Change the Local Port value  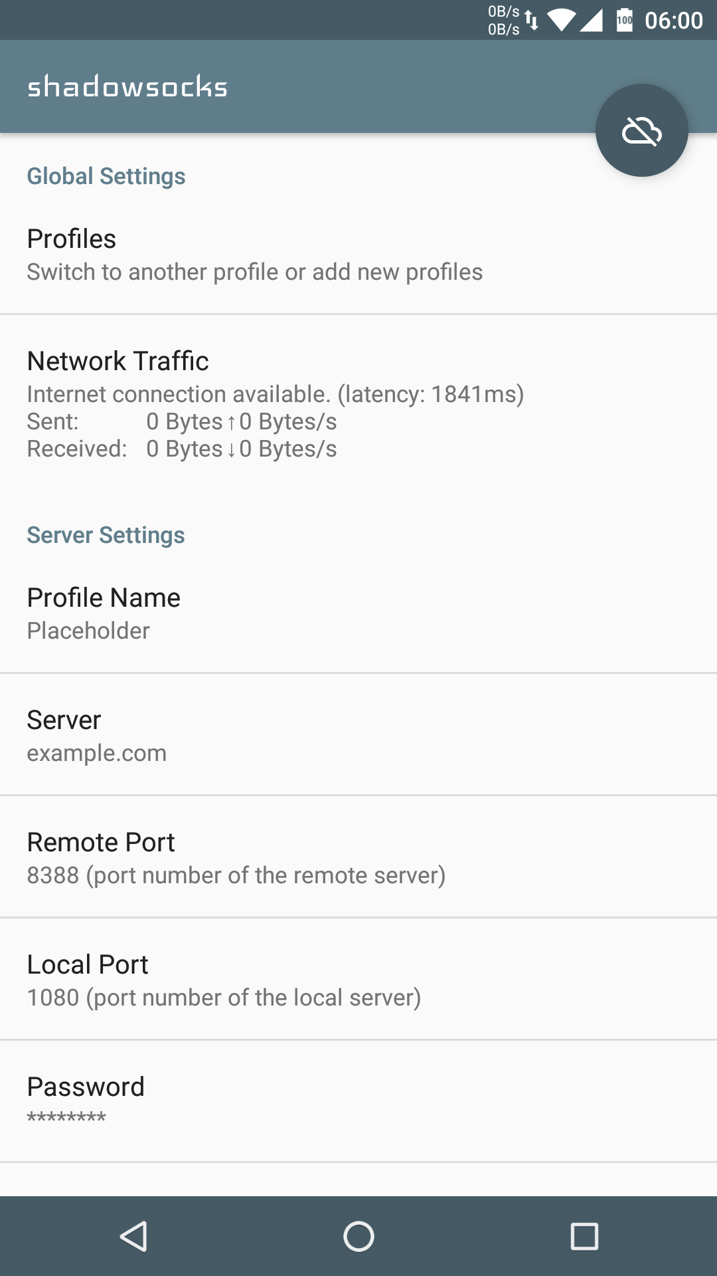point(358,980)
